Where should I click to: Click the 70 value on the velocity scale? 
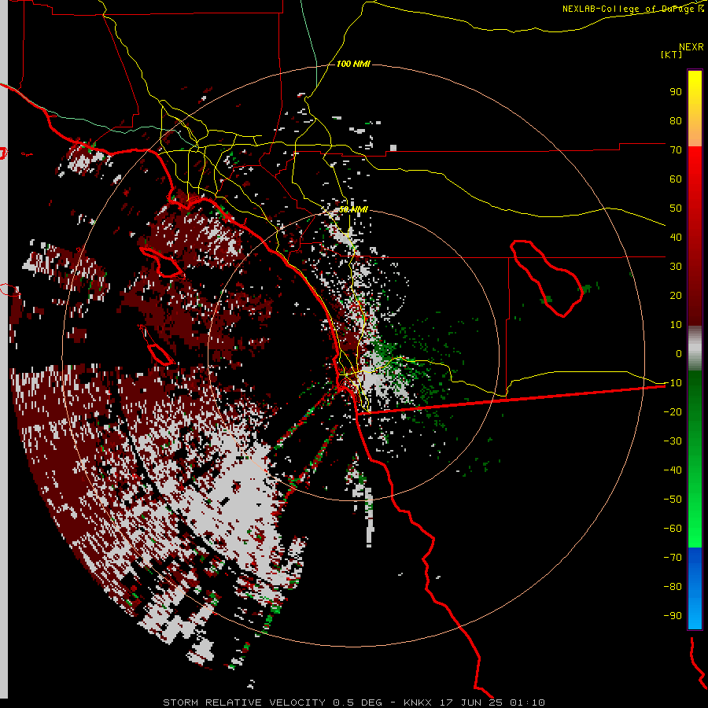point(676,150)
